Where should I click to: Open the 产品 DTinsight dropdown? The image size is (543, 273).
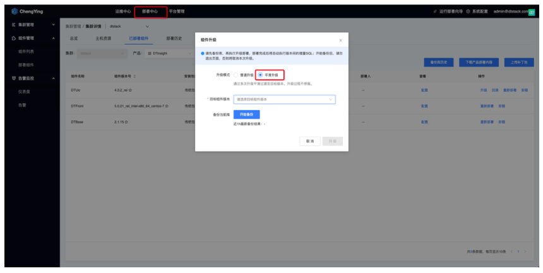[169, 53]
